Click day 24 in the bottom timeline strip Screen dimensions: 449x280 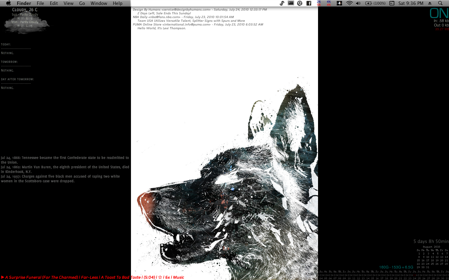pos(414,278)
